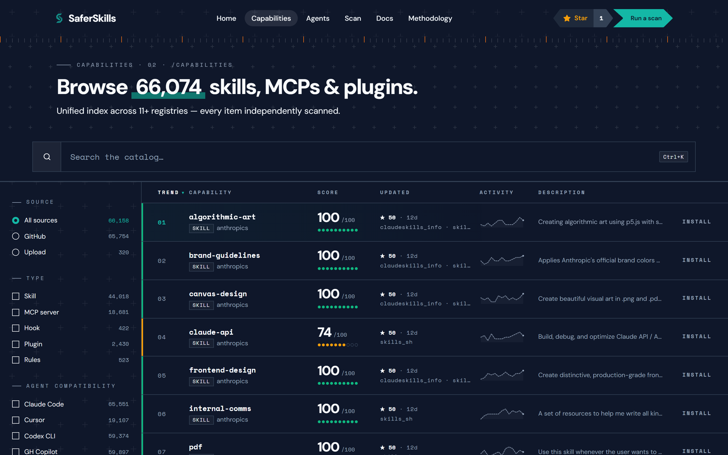Click the activity sparkline for frontend-design
This screenshot has width=728, height=455.
[502, 375]
